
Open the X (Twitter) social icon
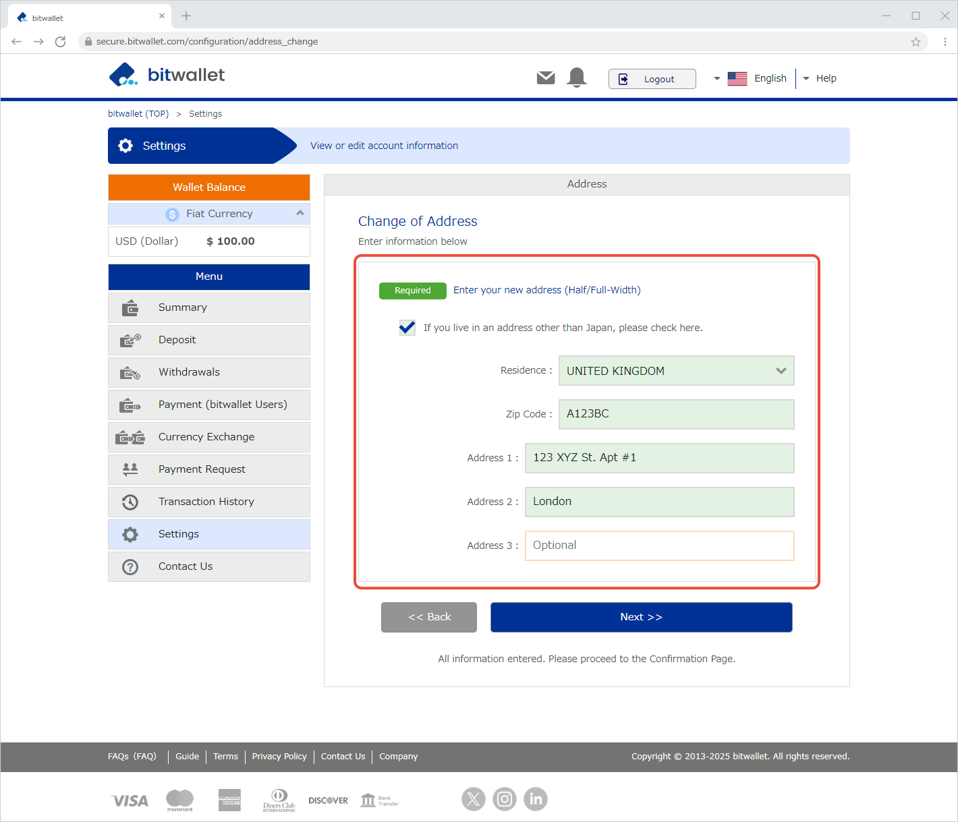click(x=474, y=799)
